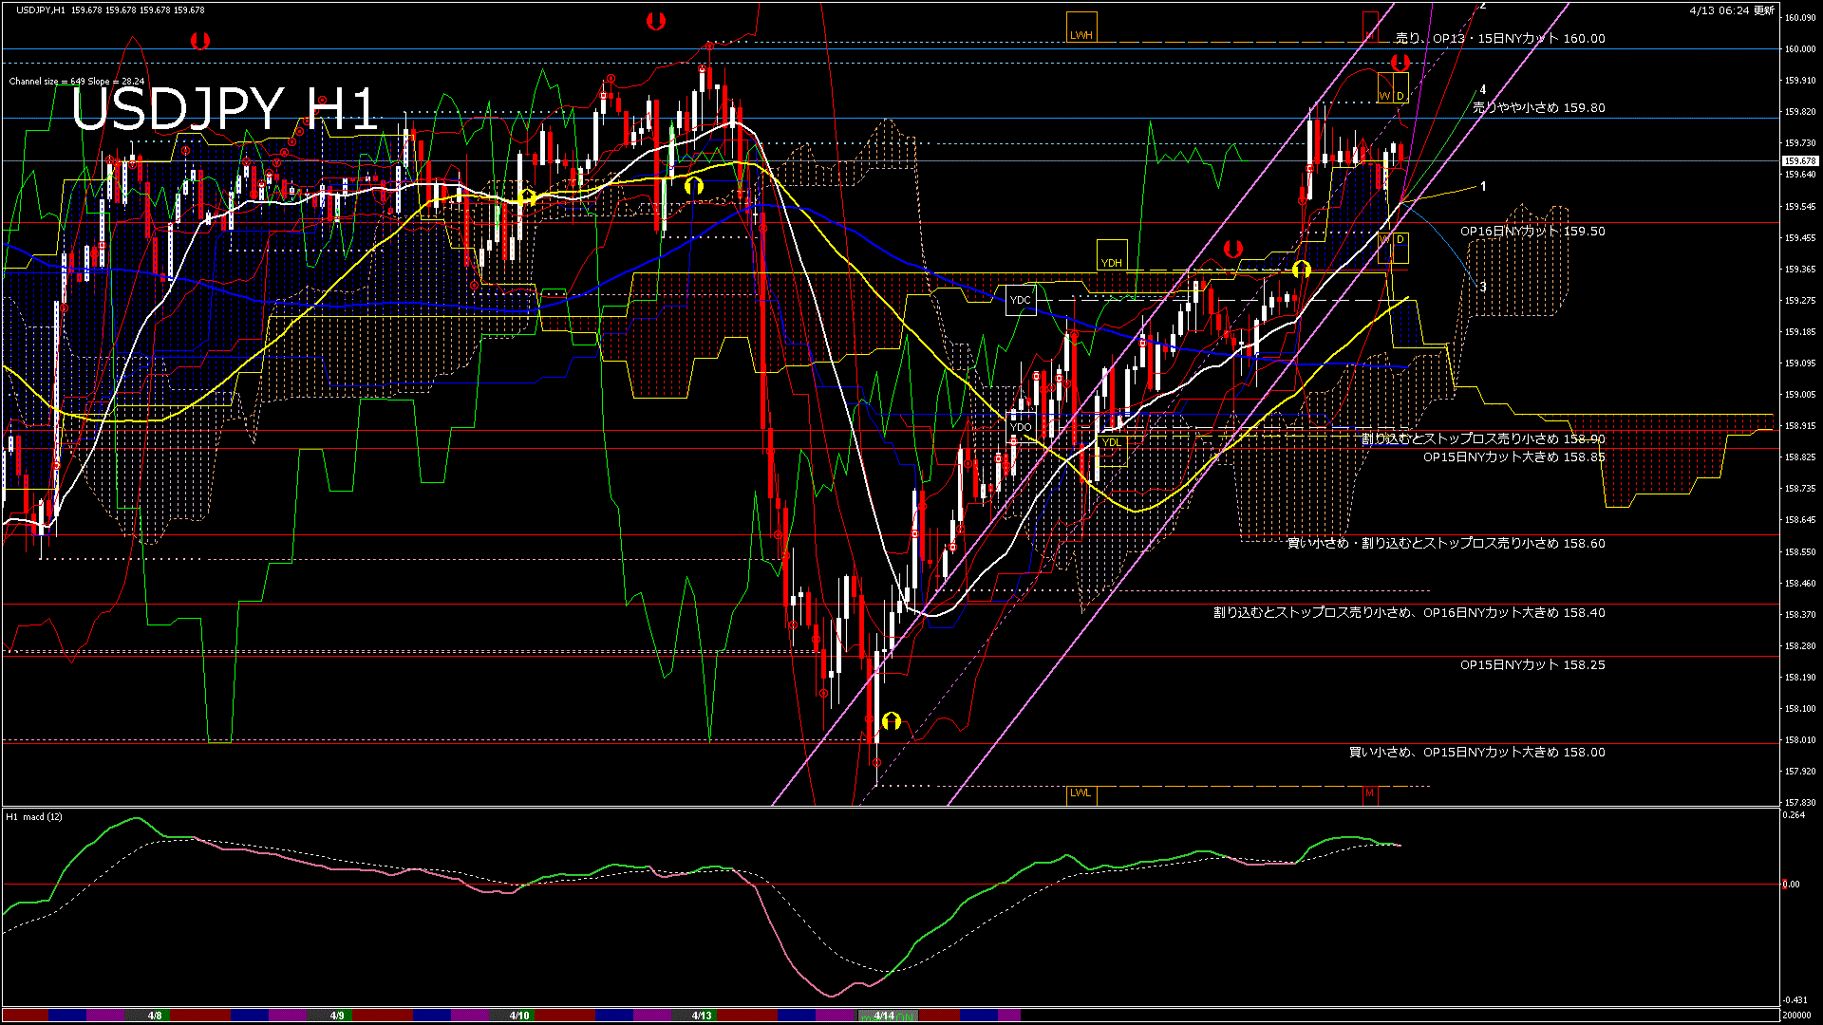Click the red sell arrow at top-left corner
The height and width of the screenshot is (1025, 1823).
(199, 41)
